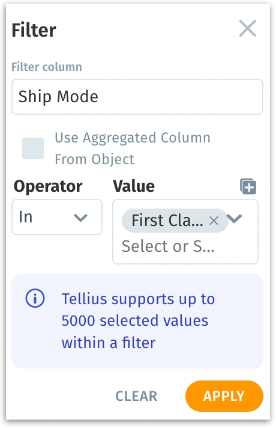Focus the 'Select or S...' search input
The width and height of the screenshot is (276, 428).
point(168,246)
